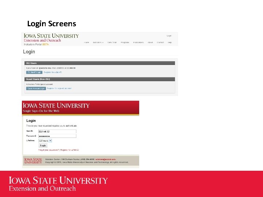This screenshot has width=263, height=197.
Task: Open the Home menu item
Action: click(x=86, y=42)
